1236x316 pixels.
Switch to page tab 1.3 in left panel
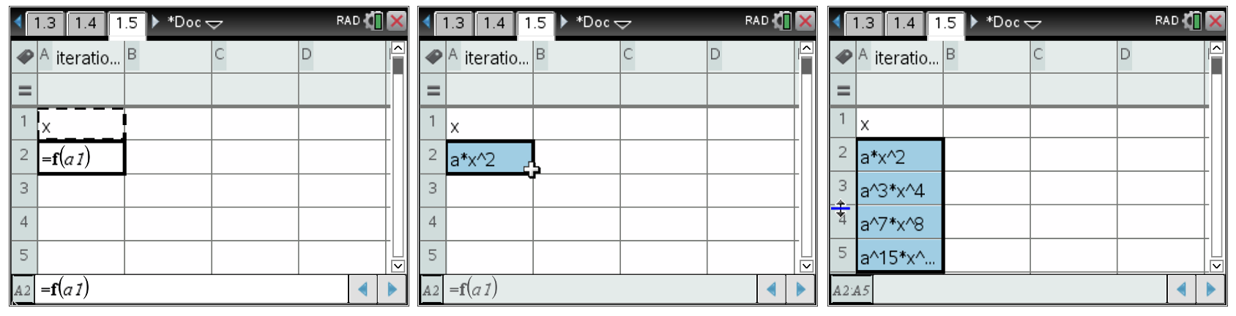[45, 23]
